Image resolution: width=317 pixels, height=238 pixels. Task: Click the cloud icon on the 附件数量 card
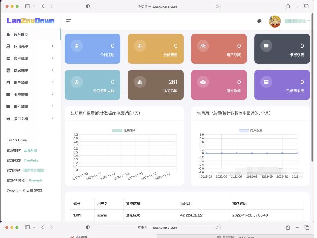(x=202, y=81)
